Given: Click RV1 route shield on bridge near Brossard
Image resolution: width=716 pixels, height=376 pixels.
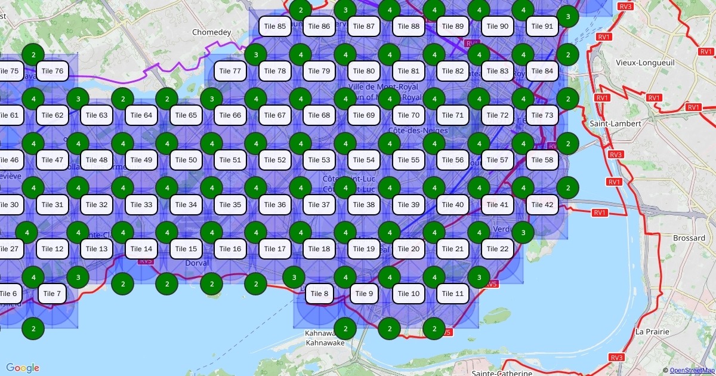Looking at the screenshot, I should coord(600,212).
